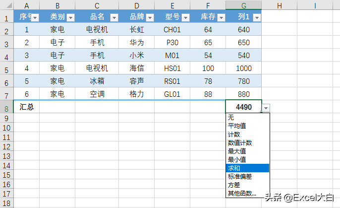Open the 库存 column filter dropdown

coord(221,17)
